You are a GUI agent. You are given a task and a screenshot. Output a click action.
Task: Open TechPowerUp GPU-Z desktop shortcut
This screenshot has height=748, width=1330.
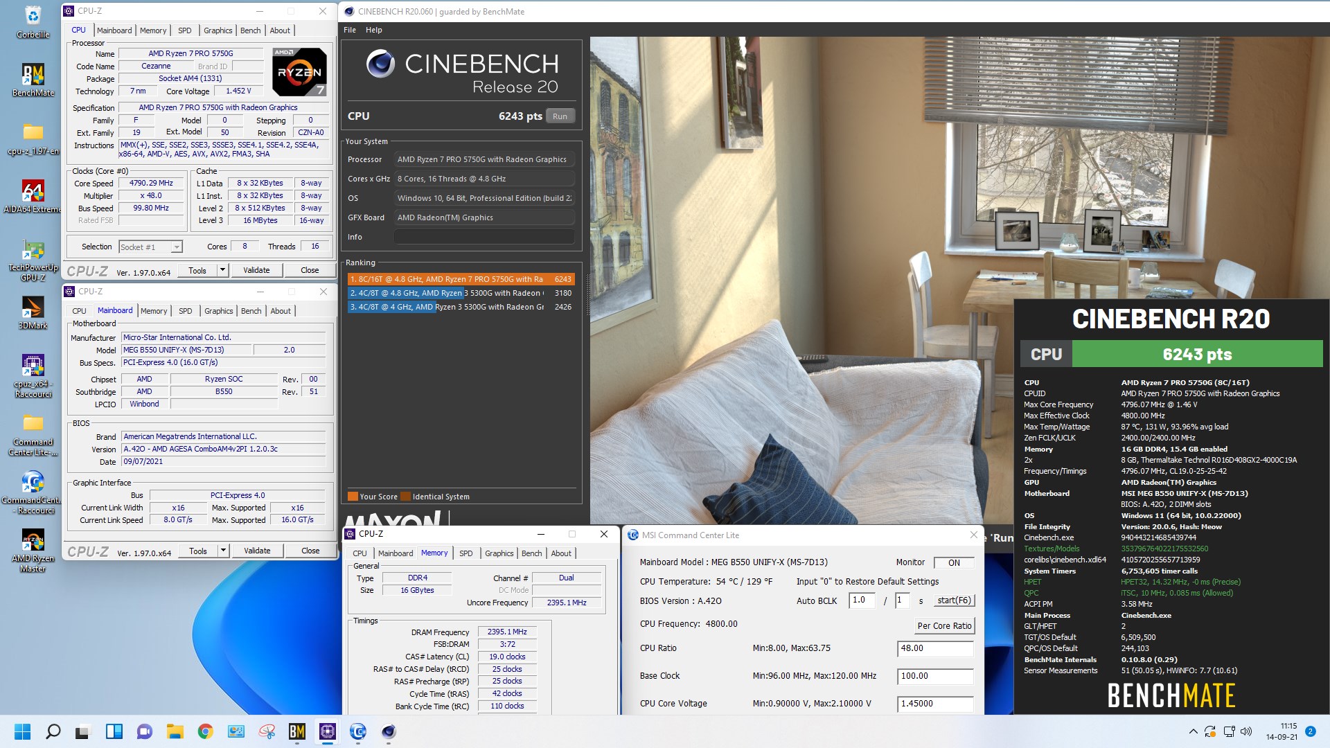[33, 260]
